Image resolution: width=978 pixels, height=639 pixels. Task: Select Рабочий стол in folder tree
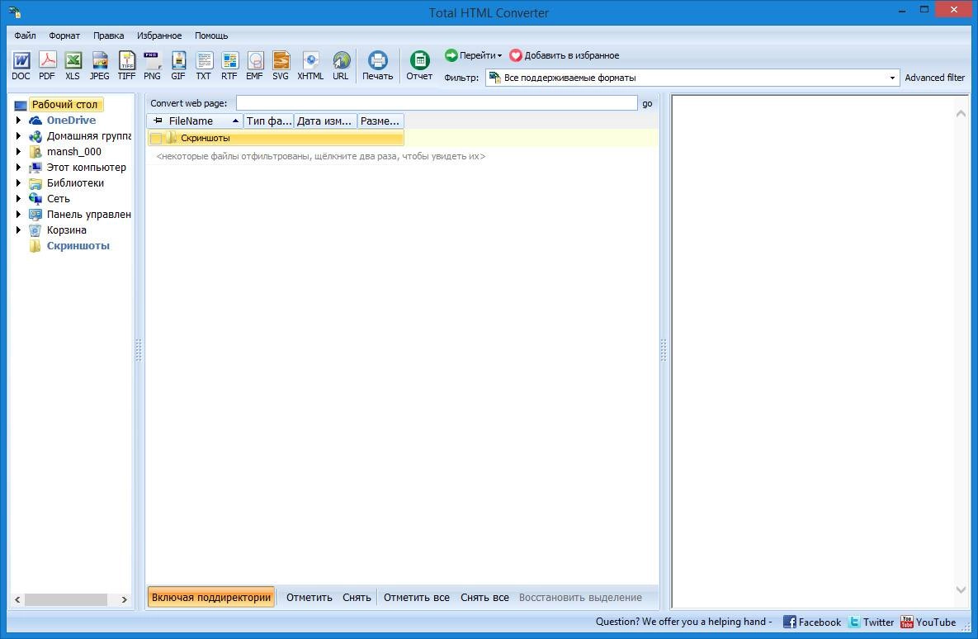[x=65, y=105]
